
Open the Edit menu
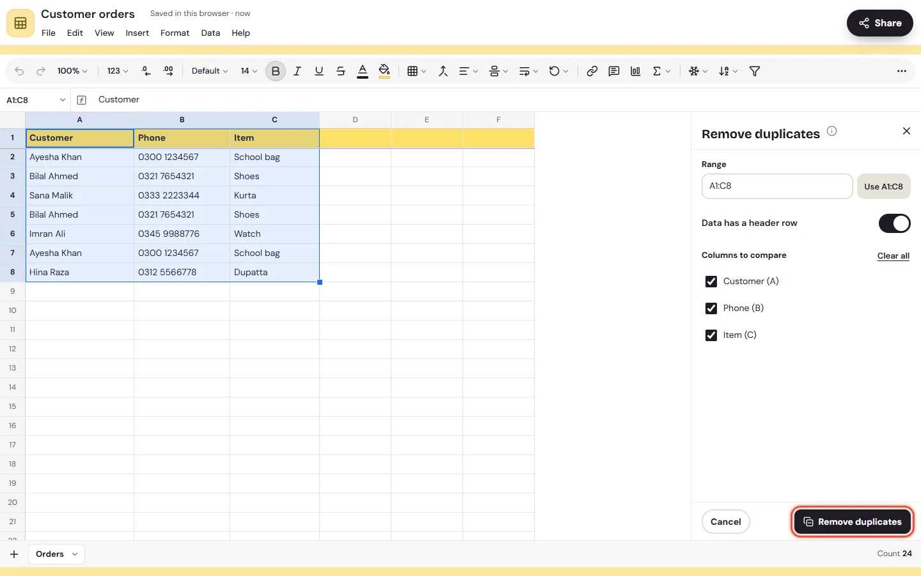pyautogui.click(x=75, y=33)
